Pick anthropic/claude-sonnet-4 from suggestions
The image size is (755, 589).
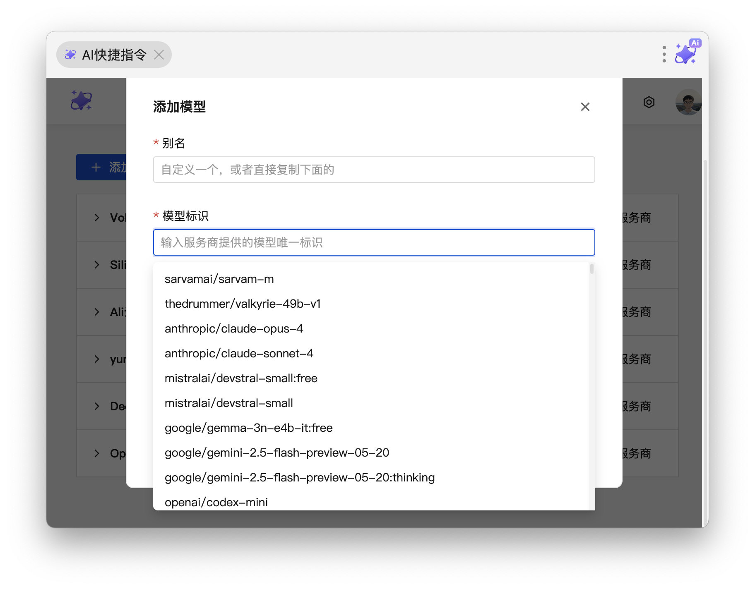370,354
